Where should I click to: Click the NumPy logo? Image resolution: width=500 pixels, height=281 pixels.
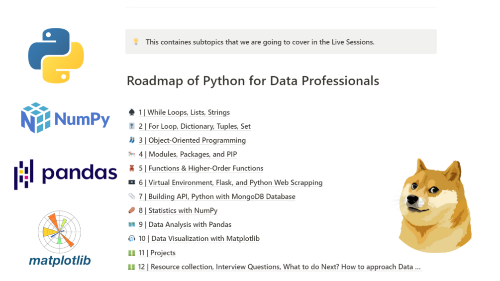click(65, 118)
